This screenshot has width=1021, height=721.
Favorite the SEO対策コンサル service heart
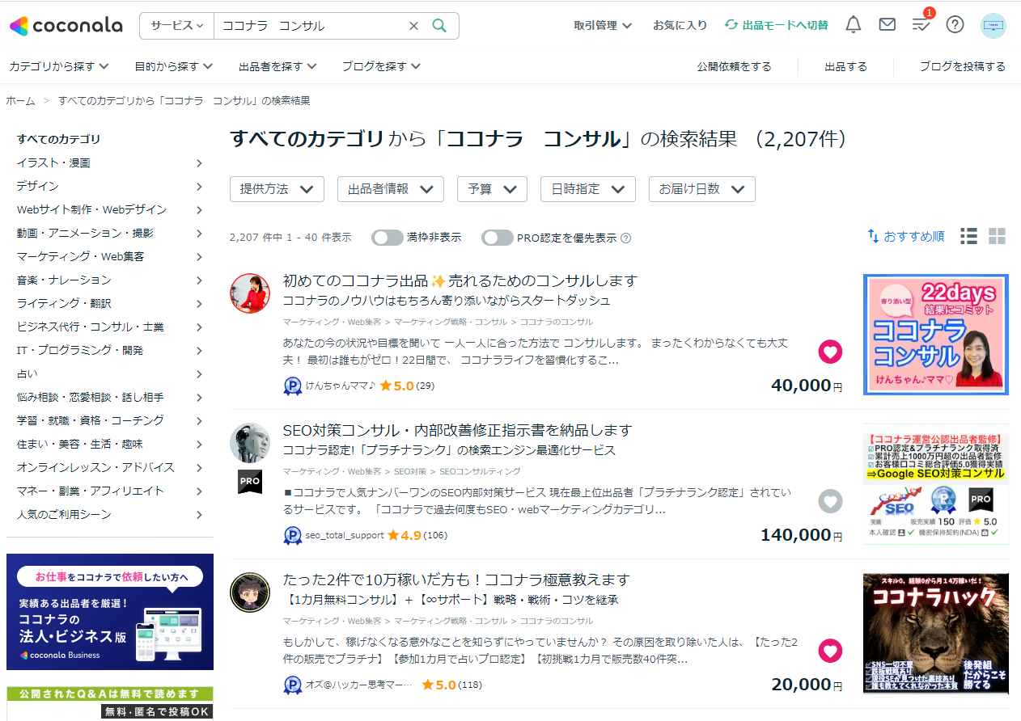830,501
